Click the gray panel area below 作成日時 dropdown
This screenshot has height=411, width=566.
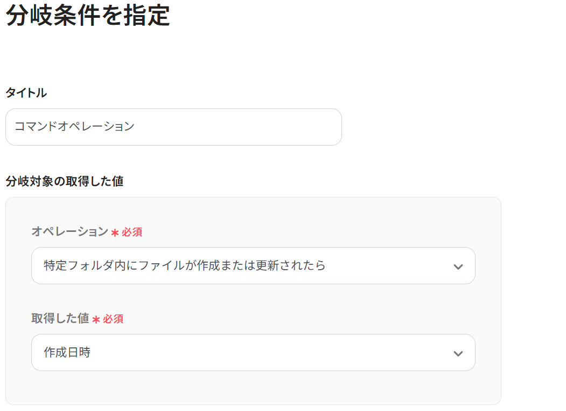(x=253, y=387)
